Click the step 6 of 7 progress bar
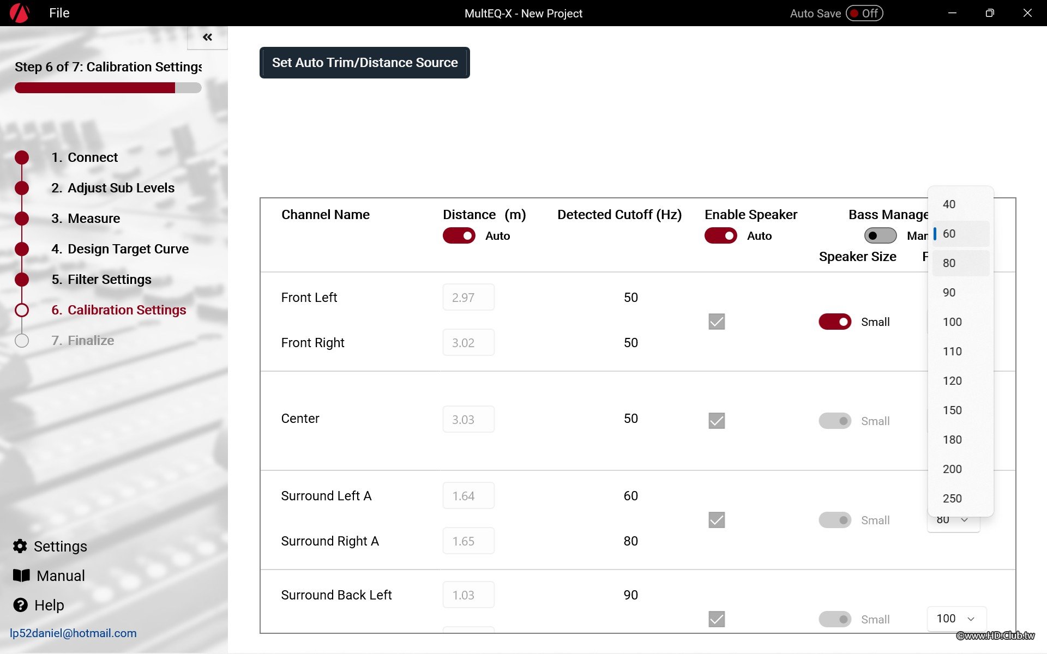Viewport: 1047px width, 654px height. point(108,88)
